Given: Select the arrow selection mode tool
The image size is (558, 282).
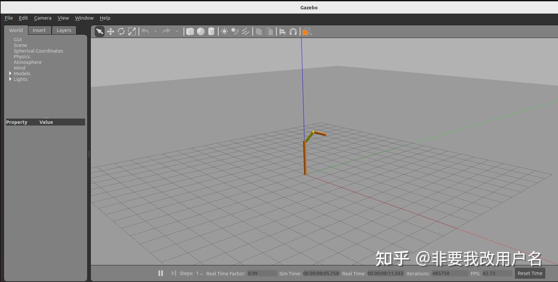Looking at the screenshot, I should [x=99, y=32].
